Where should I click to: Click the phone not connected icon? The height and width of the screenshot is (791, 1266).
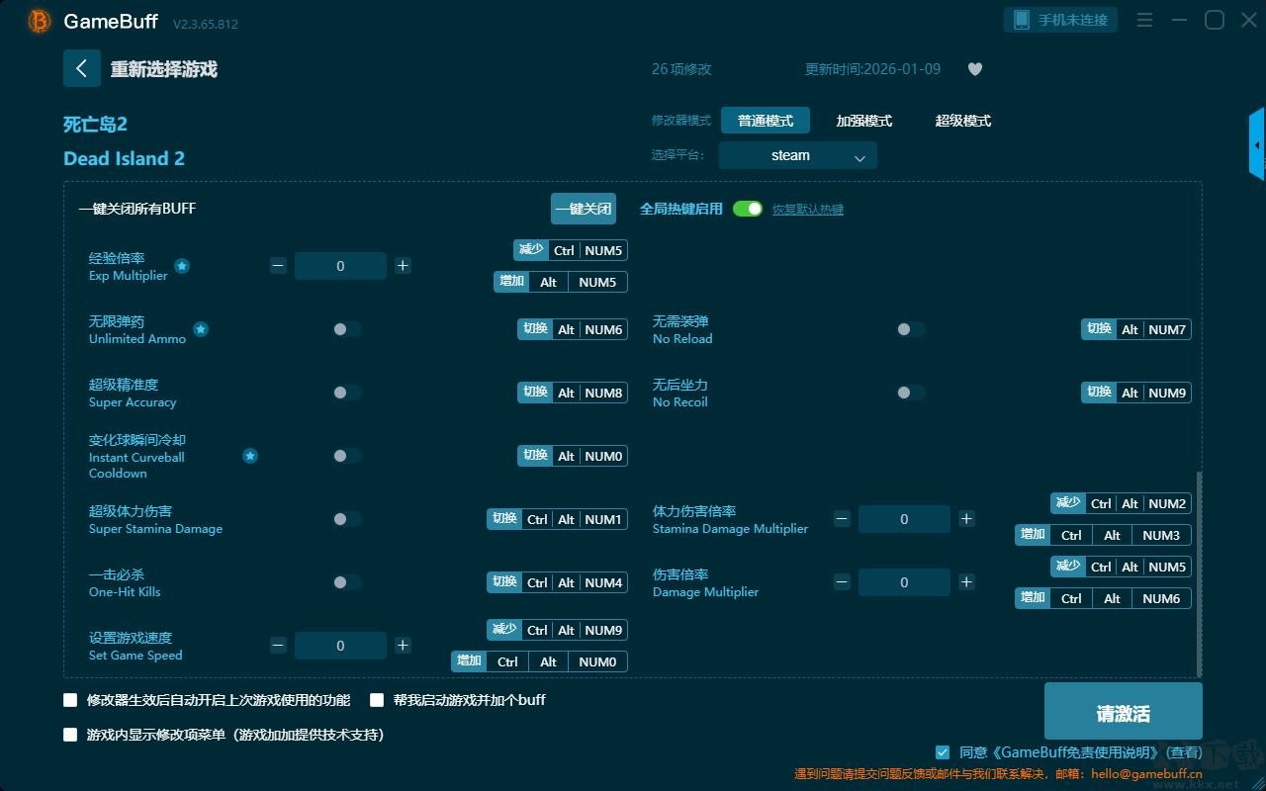1023,20
